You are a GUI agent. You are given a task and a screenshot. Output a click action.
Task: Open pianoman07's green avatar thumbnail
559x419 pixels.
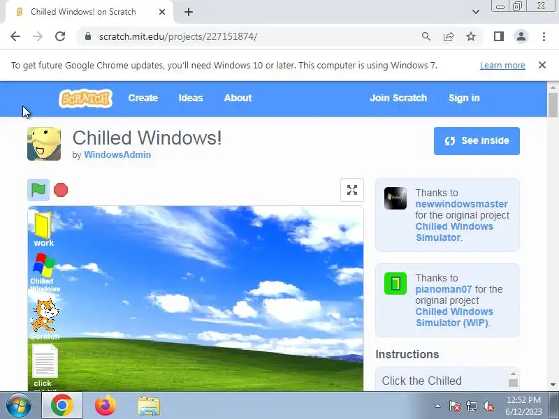click(395, 284)
